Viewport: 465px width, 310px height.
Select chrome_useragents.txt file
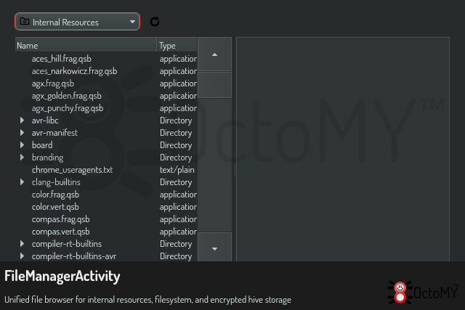[72, 170]
